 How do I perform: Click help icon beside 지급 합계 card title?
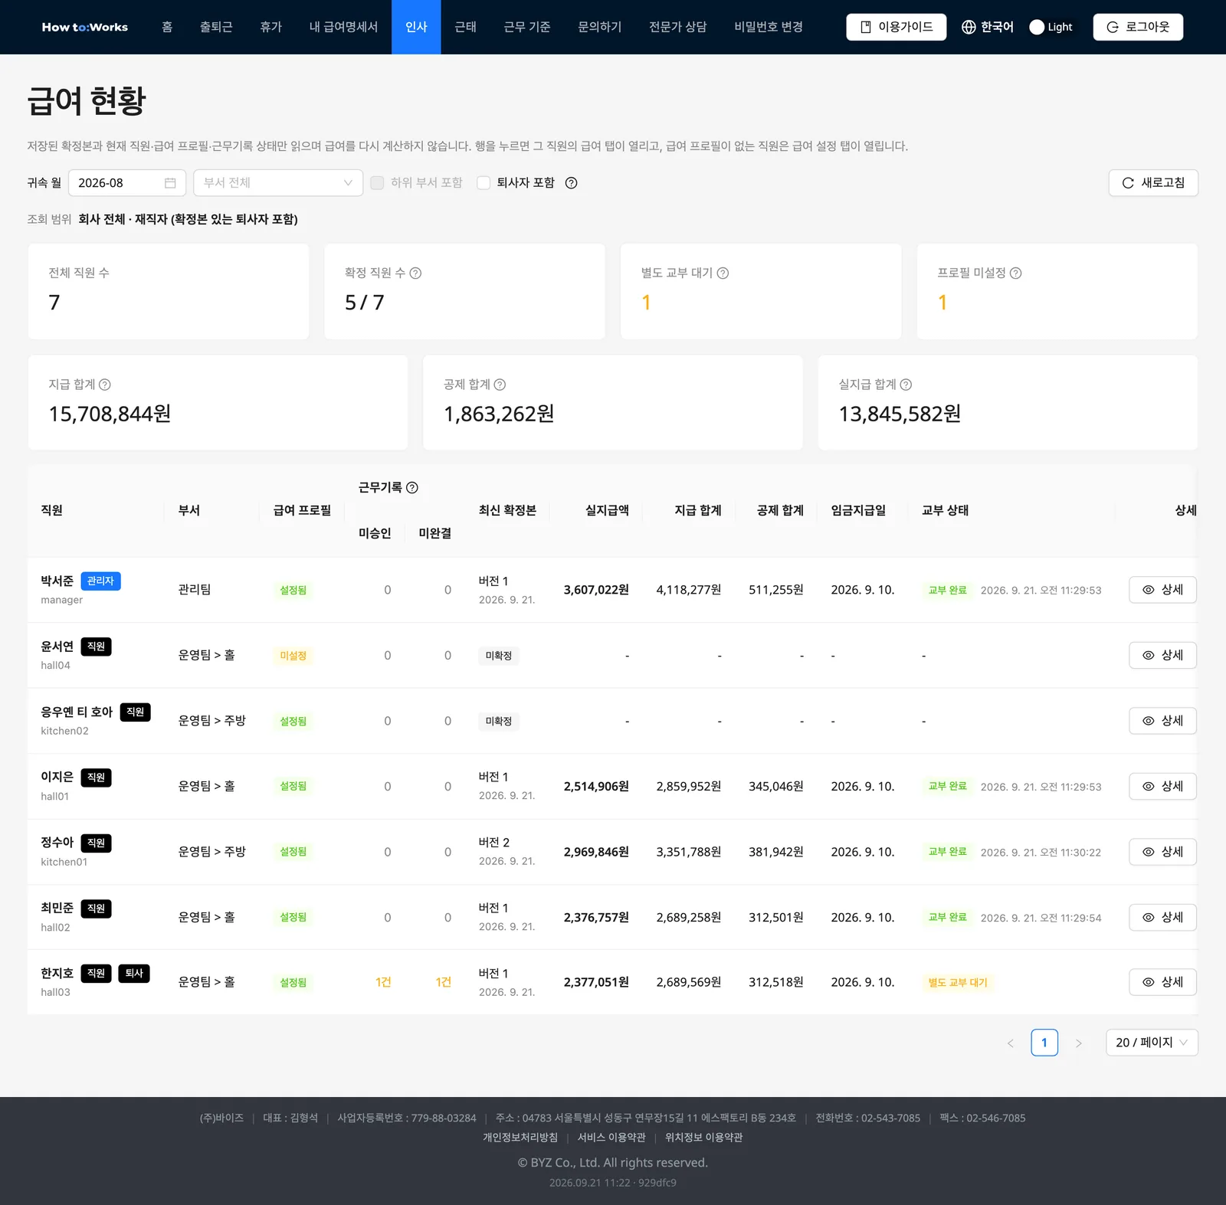tap(105, 385)
